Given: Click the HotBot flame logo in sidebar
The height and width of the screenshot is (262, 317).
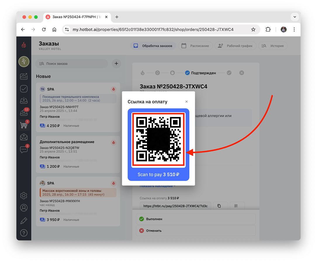Looking at the screenshot, I should click(24, 45).
